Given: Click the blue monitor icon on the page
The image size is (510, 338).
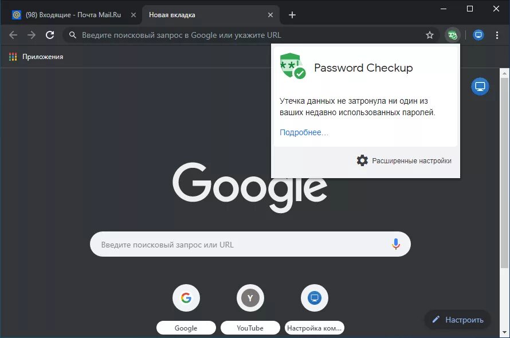Looking at the screenshot, I should pos(480,87).
